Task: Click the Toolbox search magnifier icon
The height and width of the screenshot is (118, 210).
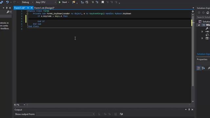Action: pos(8,12)
